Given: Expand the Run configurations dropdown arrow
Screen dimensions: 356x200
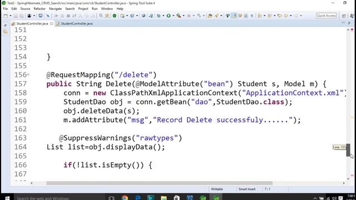Looking at the screenshot, I should [x=174, y=16].
